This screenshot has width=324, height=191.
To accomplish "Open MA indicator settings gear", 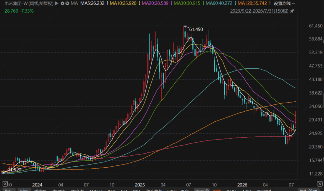I will [x=63, y=3].
